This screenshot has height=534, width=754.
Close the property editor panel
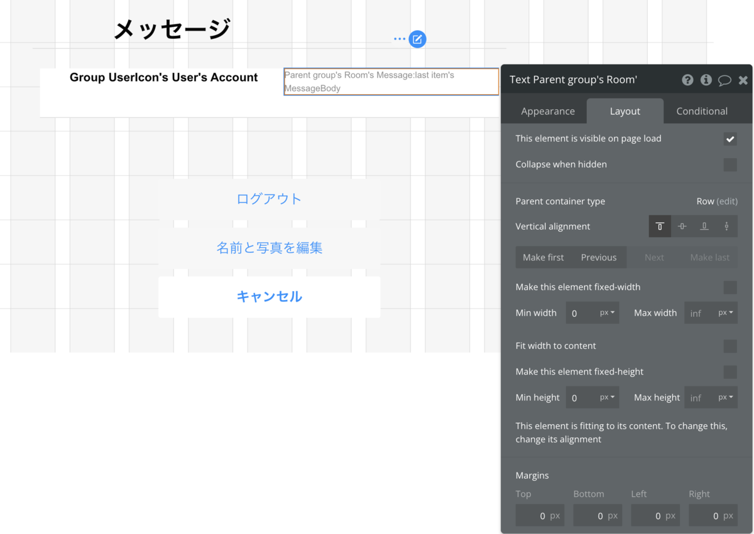[743, 80]
